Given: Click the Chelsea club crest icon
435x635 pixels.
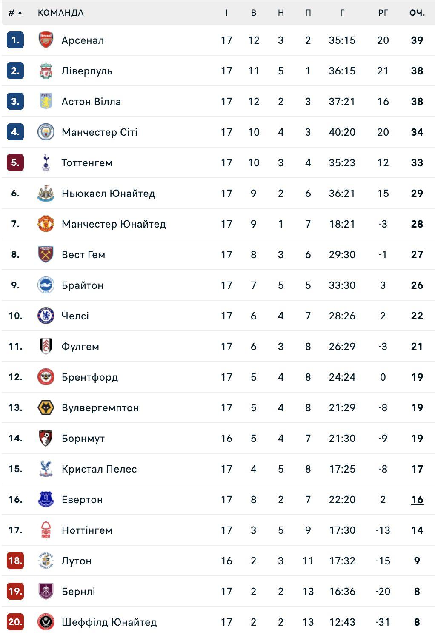Looking at the screenshot, I should [x=46, y=316].
